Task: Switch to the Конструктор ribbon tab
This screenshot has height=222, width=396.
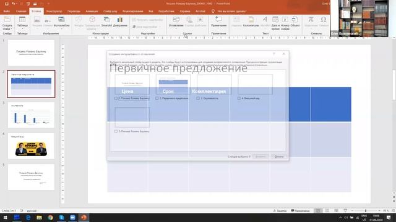Action: (x=54, y=11)
